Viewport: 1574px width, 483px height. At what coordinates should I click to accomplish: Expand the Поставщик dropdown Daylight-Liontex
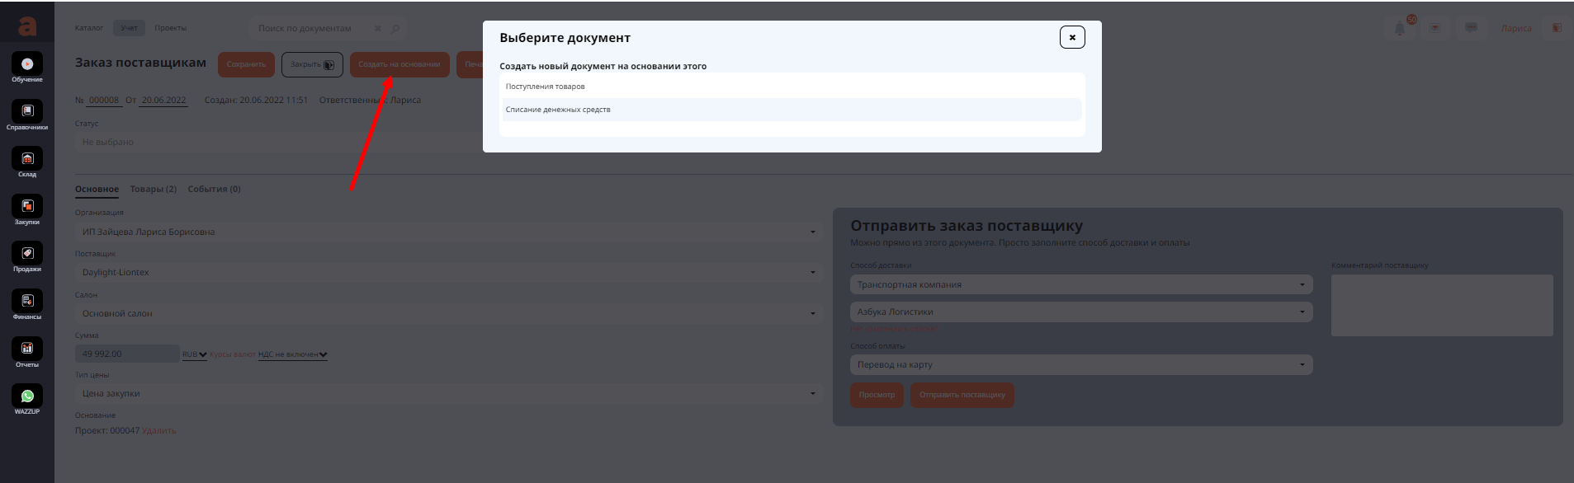point(448,273)
